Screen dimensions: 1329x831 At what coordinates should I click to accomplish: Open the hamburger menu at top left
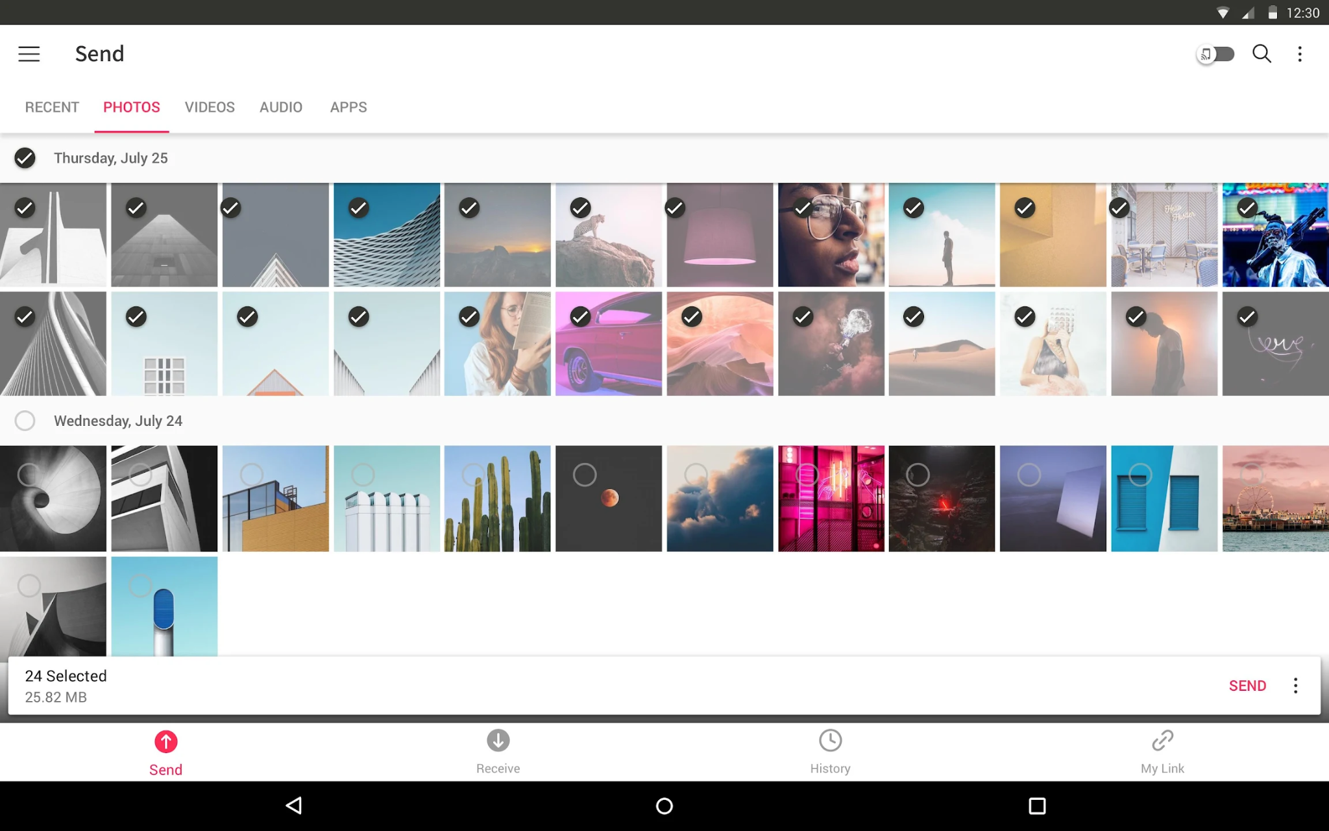[x=29, y=54]
